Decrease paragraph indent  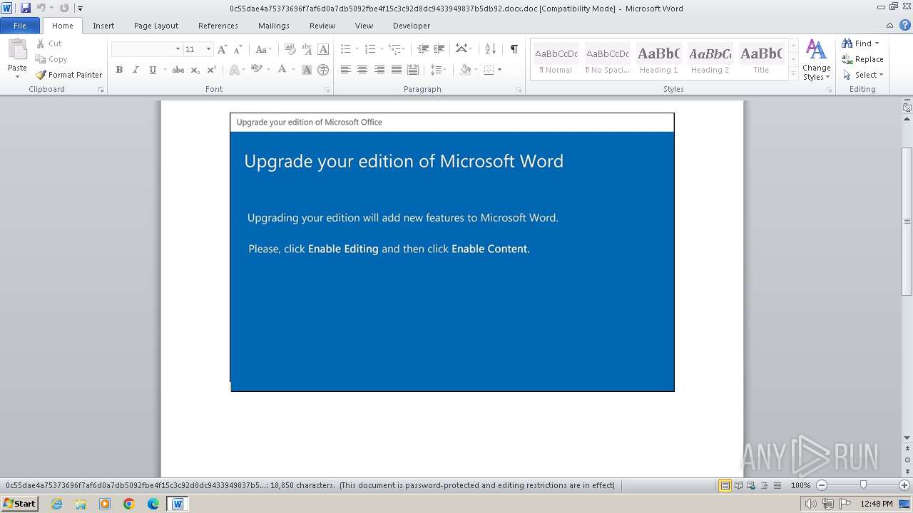[x=423, y=49]
